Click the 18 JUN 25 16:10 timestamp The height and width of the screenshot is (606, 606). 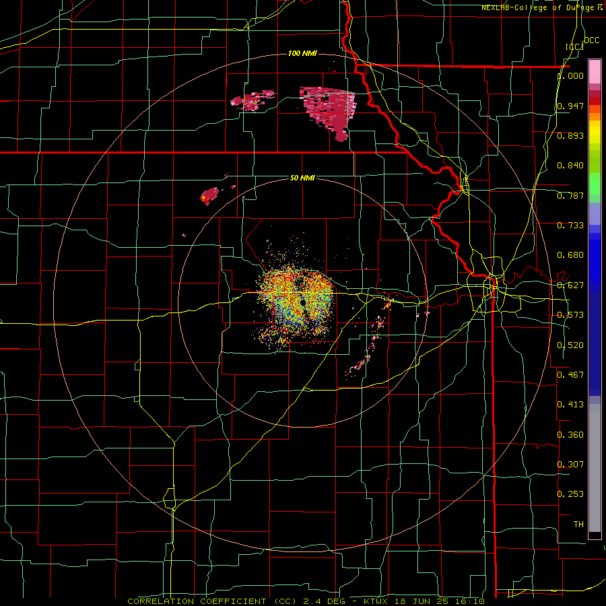coord(439,601)
